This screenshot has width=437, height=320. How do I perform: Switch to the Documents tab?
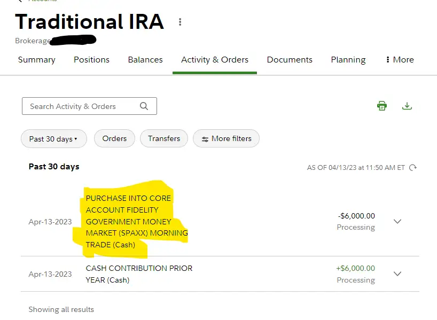tap(289, 59)
